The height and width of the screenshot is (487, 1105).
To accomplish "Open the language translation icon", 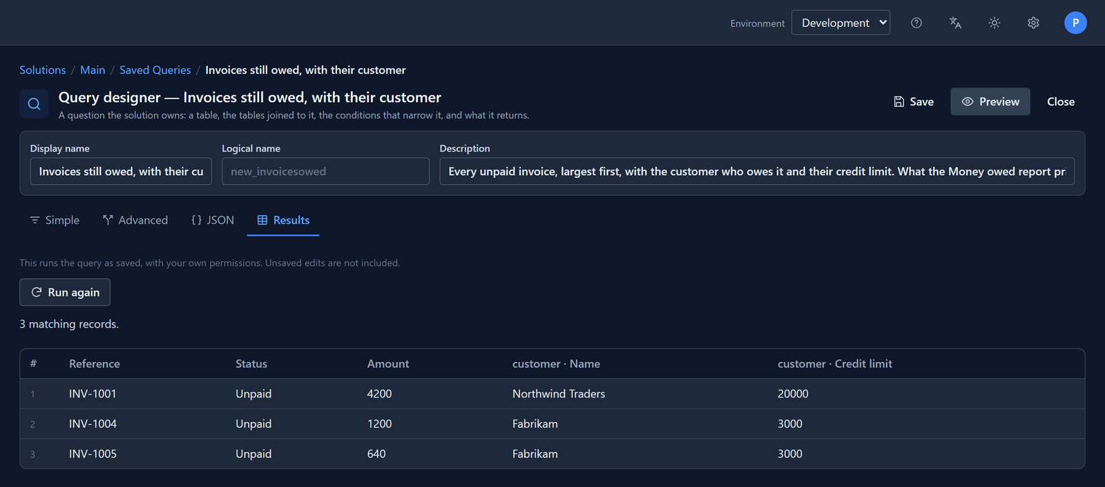I will tap(955, 23).
